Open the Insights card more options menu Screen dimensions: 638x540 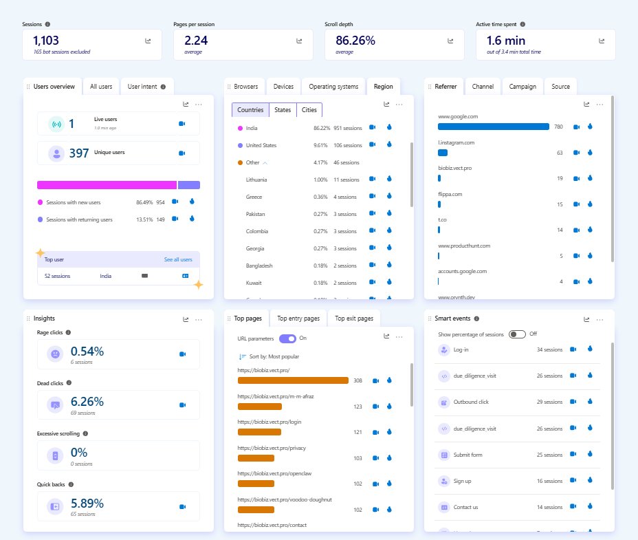click(199, 320)
